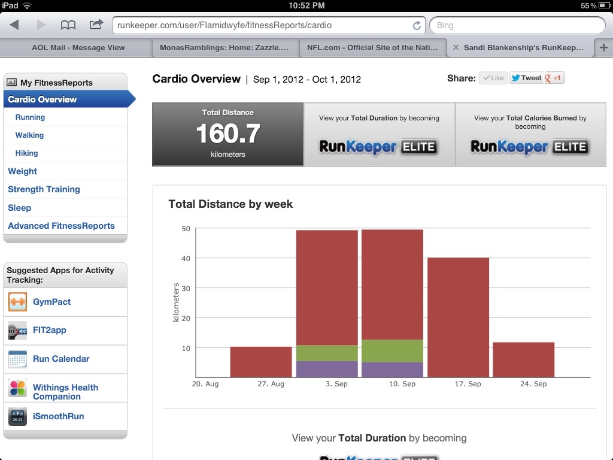
Task: Open the Safari bookmarks book icon
Action: 68,25
